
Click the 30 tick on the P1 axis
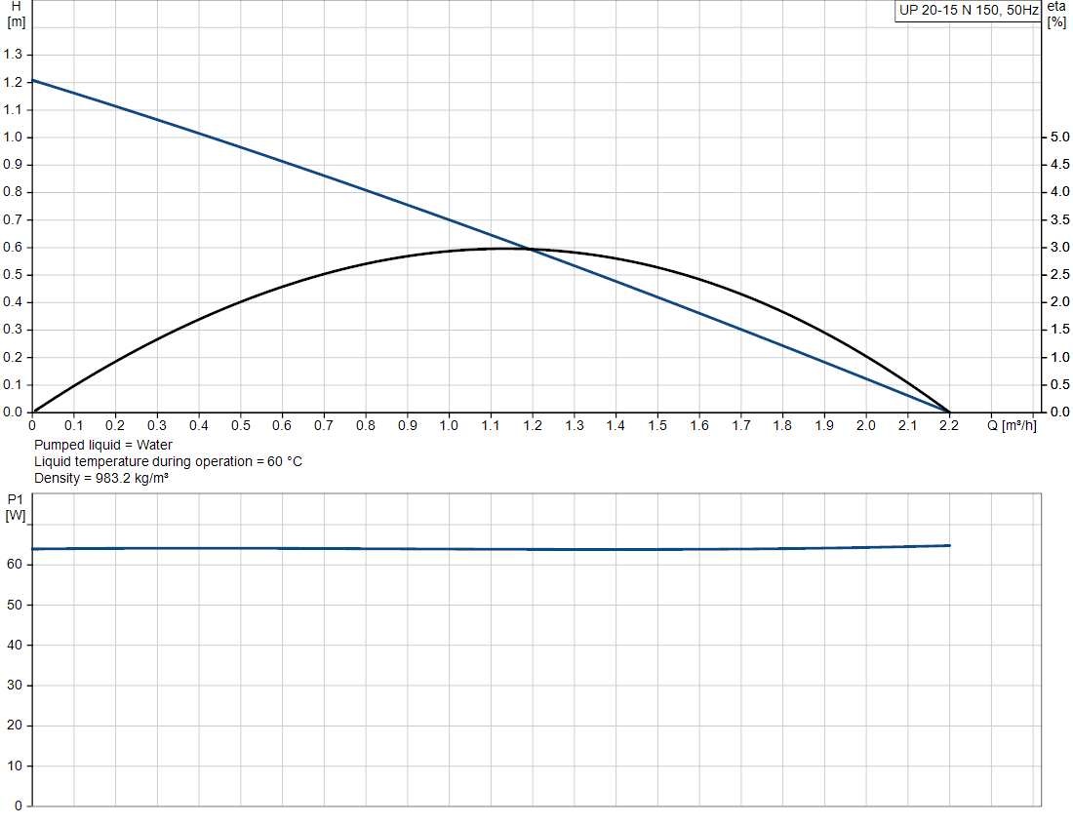(x=15, y=685)
